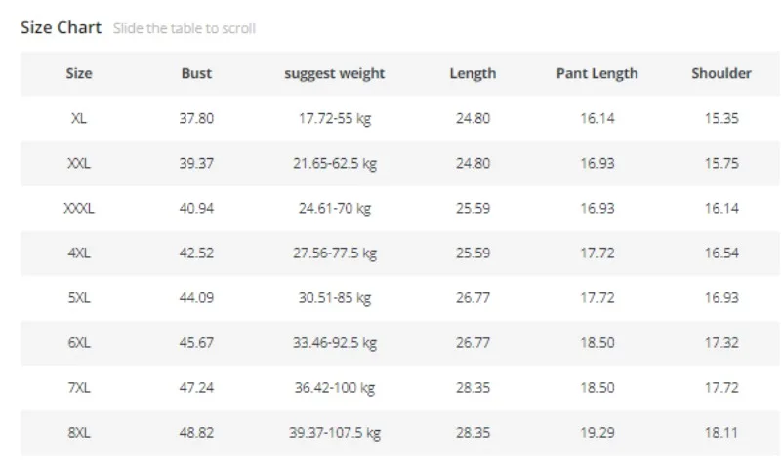
Task: Click the XL size row label
Action: tap(79, 118)
